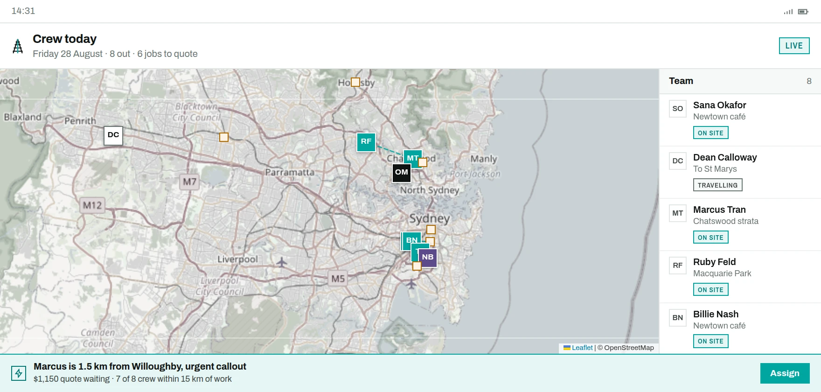821x392 pixels.
Task: Select the DC crew marker near Penrith
Action: pos(113,135)
